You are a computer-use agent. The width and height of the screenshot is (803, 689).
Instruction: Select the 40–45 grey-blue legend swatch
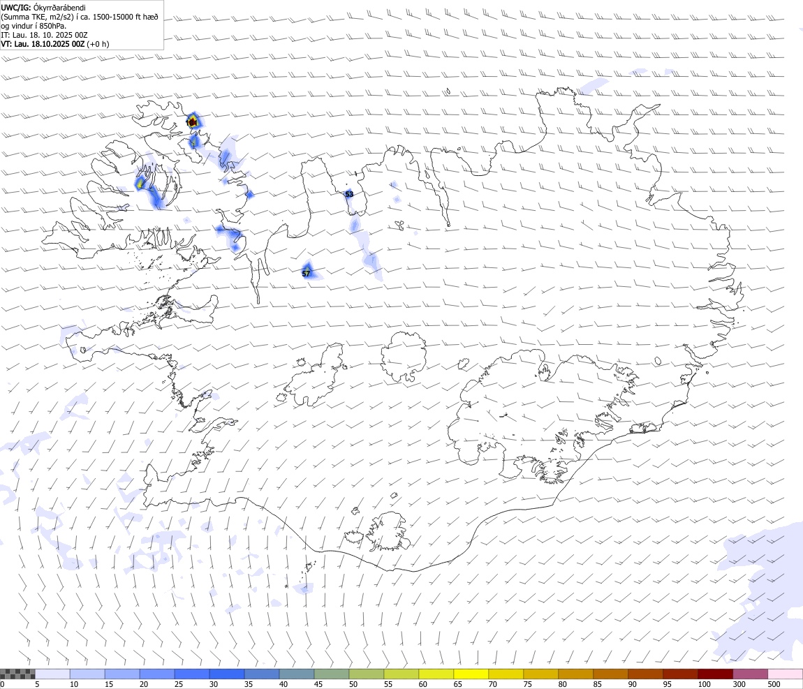297,674
